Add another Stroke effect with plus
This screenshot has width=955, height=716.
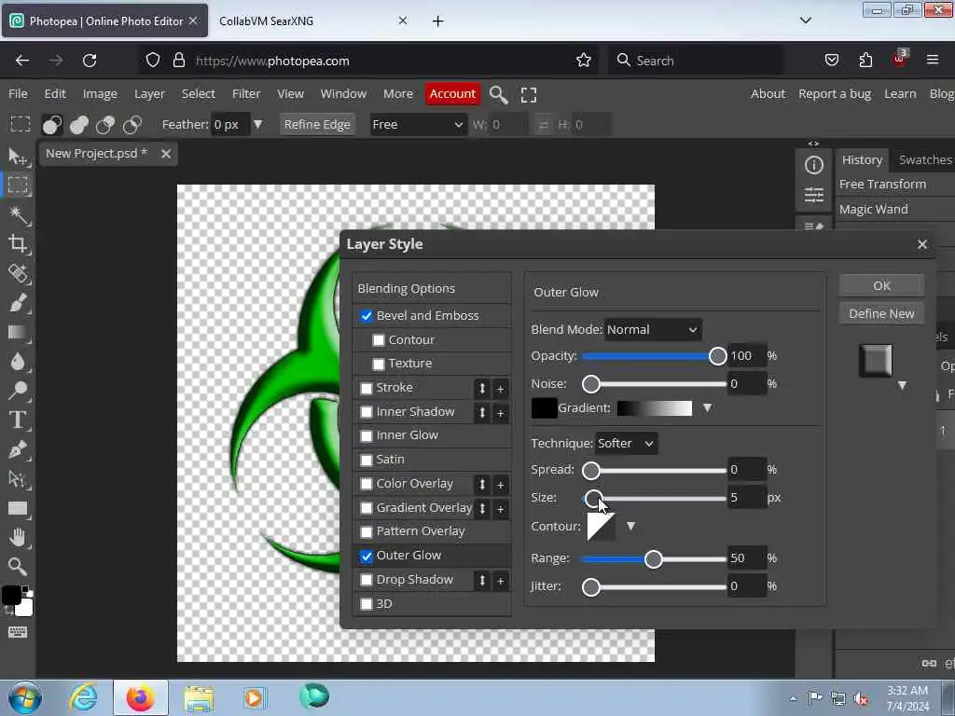[x=500, y=389]
